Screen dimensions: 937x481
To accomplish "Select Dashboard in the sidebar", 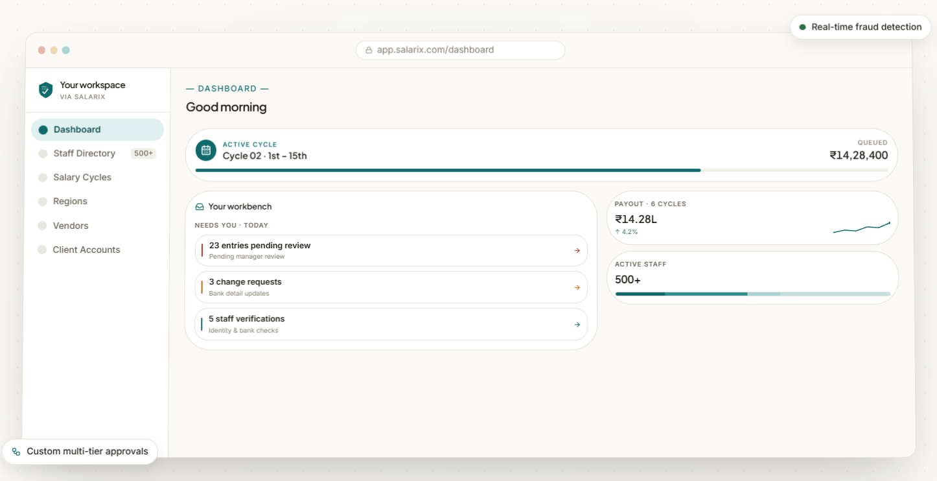I will click(x=97, y=130).
